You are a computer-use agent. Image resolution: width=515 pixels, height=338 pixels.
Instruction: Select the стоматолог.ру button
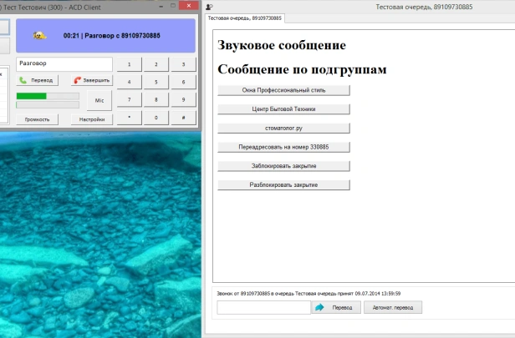click(x=283, y=128)
